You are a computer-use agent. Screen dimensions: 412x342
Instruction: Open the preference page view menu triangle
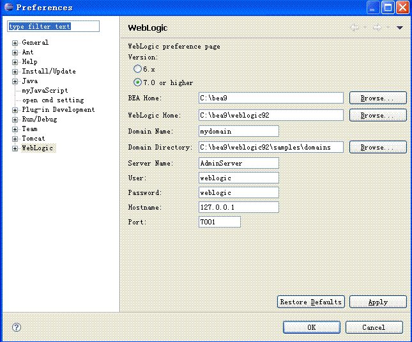[x=400, y=27]
